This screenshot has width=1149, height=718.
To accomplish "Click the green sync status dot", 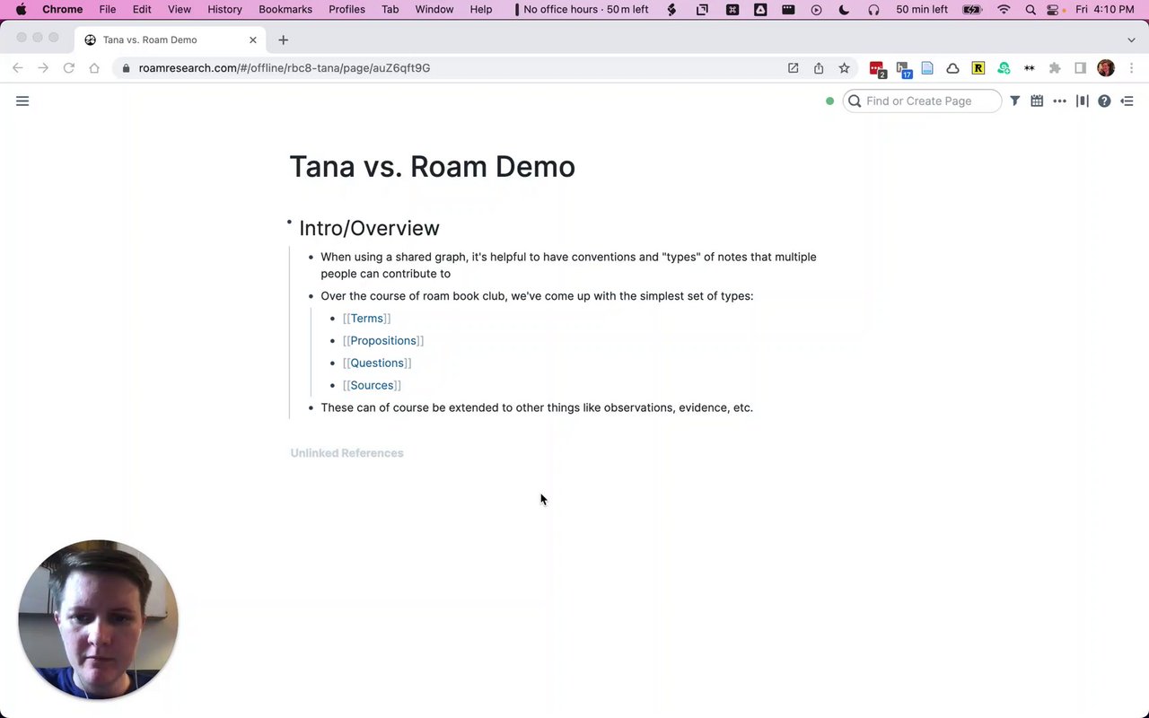I will tap(829, 101).
